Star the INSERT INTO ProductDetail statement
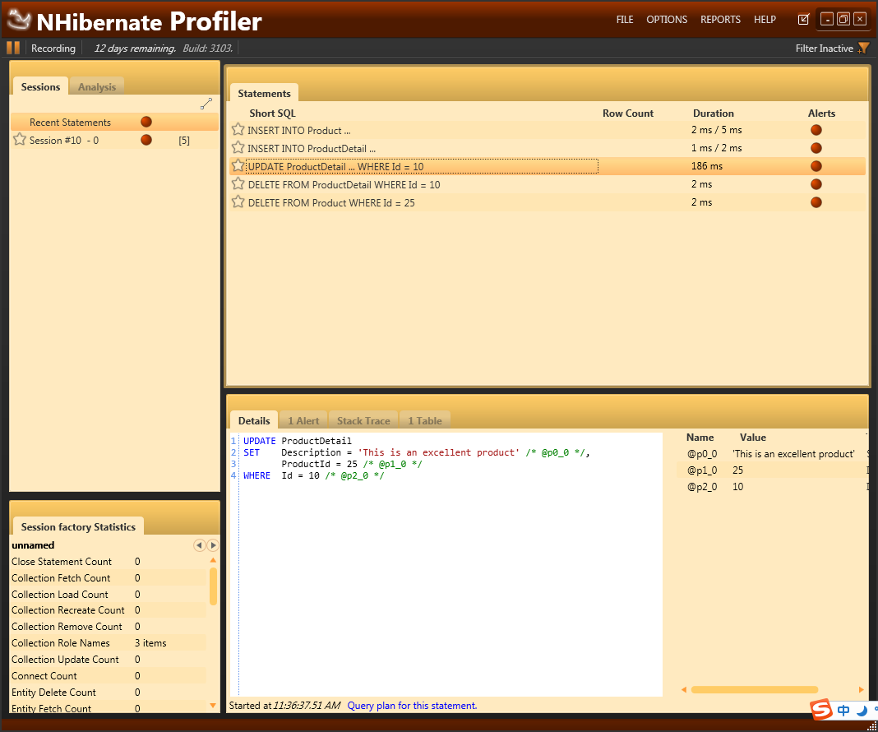The width and height of the screenshot is (878, 732). [238, 148]
